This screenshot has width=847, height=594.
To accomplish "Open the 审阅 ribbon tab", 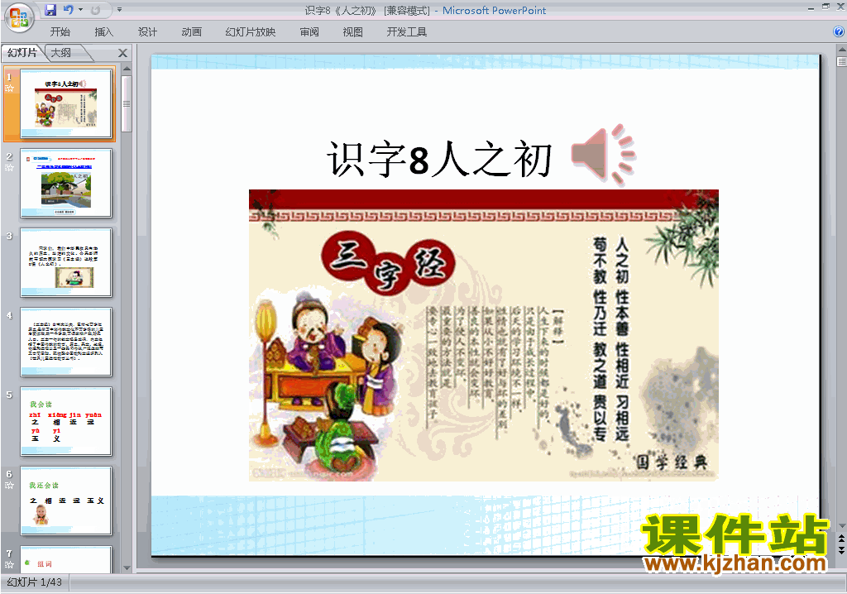I will click(309, 32).
